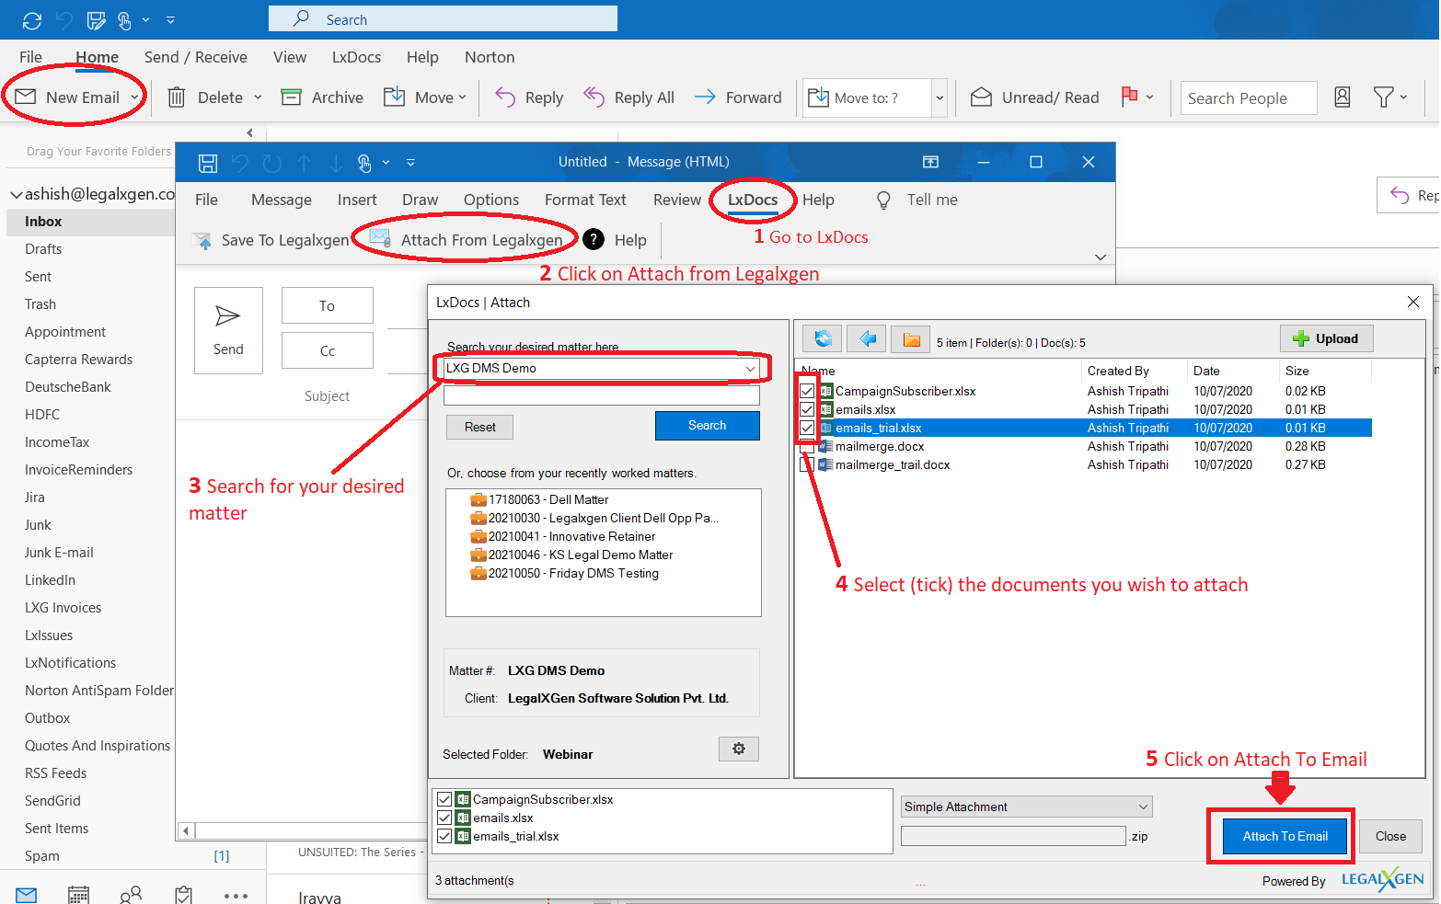Click the Attach To Email button
1441x904 pixels.
click(1285, 837)
